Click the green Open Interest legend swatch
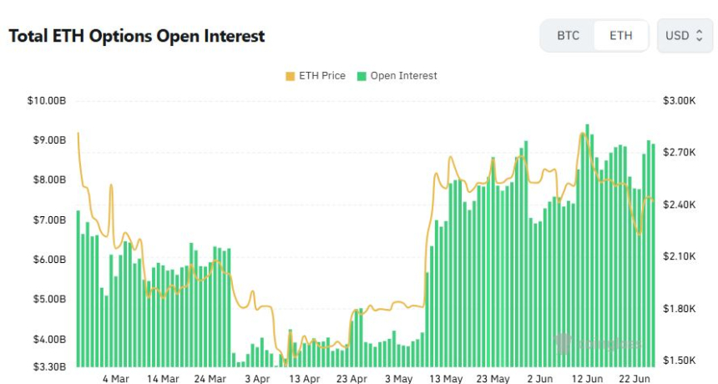The width and height of the screenshot is (718, 384). point(362,76)
